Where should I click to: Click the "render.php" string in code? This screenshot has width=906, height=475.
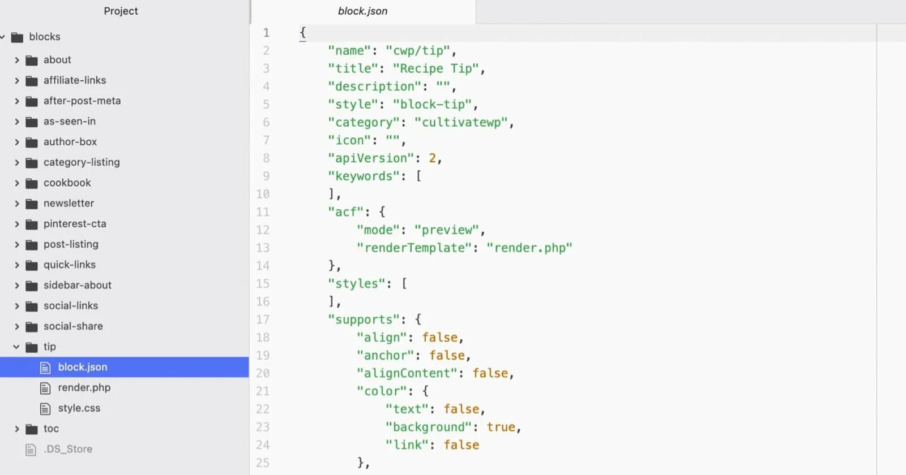coord(529,248)
